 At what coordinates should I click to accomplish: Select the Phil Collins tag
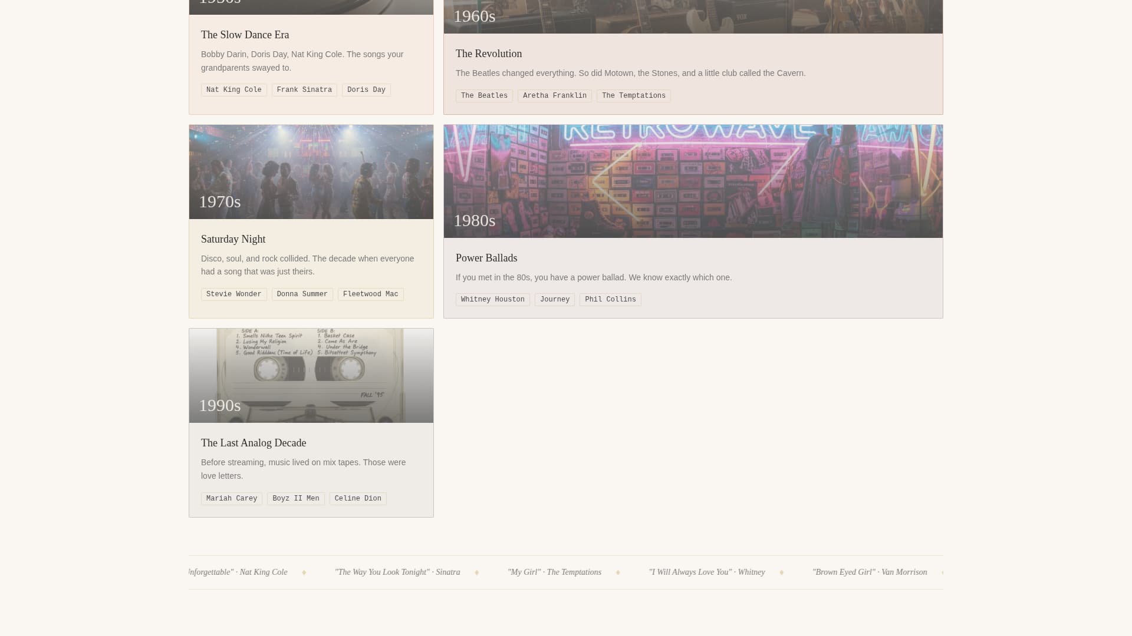point(610,299)
